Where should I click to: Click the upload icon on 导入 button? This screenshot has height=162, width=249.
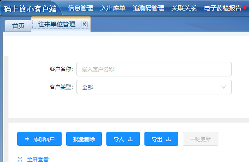tap(130, 139)
